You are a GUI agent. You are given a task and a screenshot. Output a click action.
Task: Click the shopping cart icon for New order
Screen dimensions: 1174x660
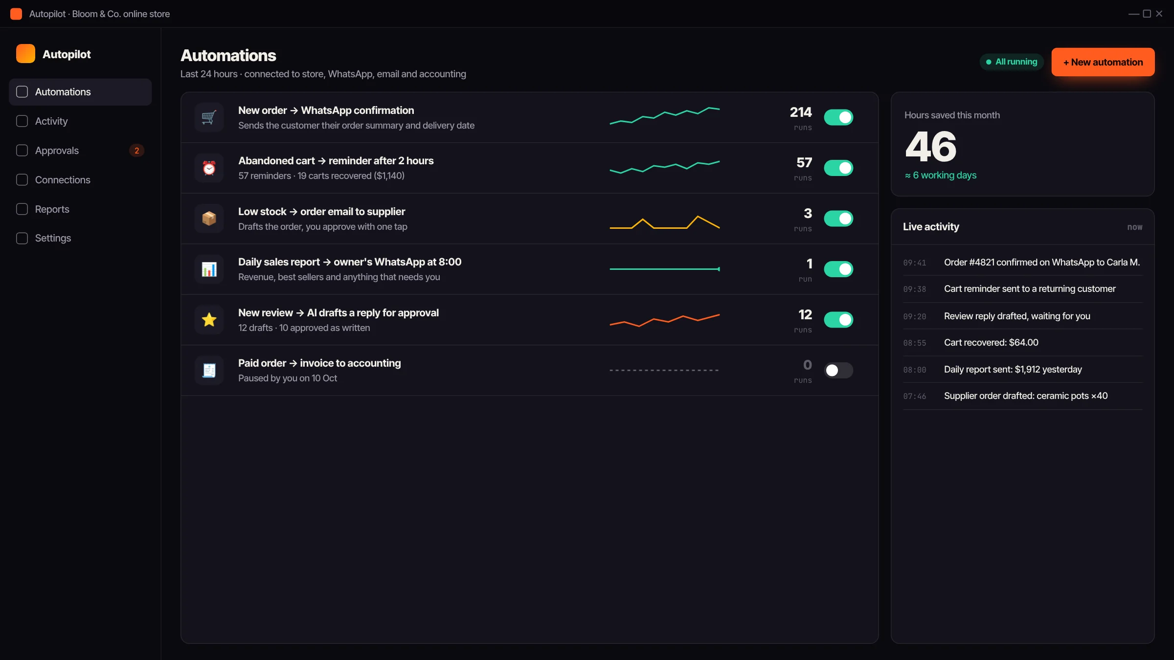pos(209,117)
